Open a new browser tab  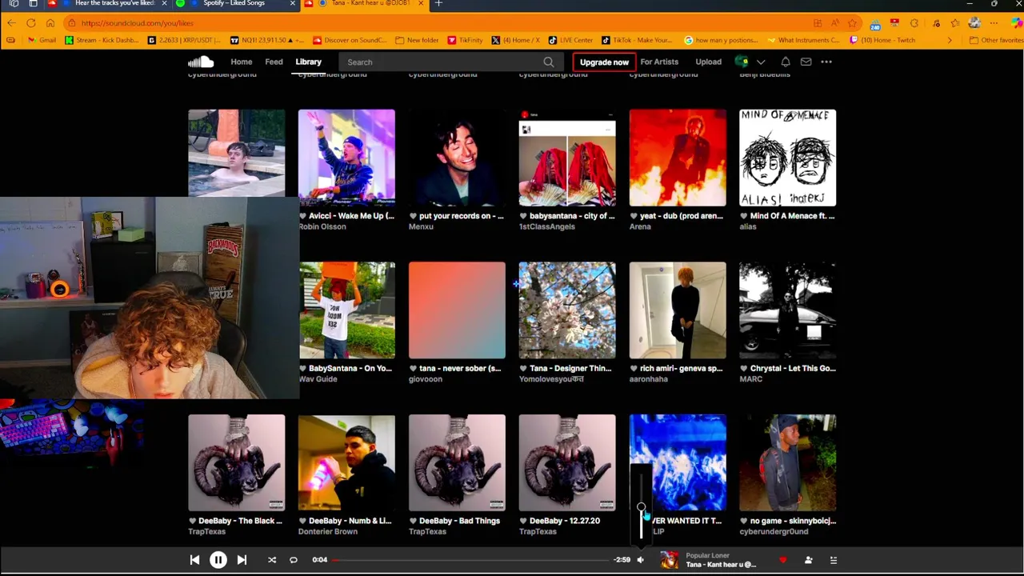tap(438, 4)
